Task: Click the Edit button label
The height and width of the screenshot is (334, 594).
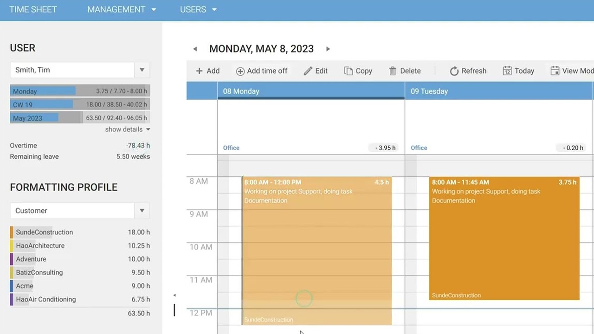Action: coord(322,71)
